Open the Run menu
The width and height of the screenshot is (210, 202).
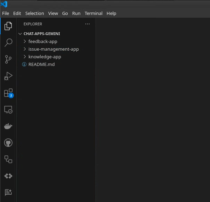76,13
